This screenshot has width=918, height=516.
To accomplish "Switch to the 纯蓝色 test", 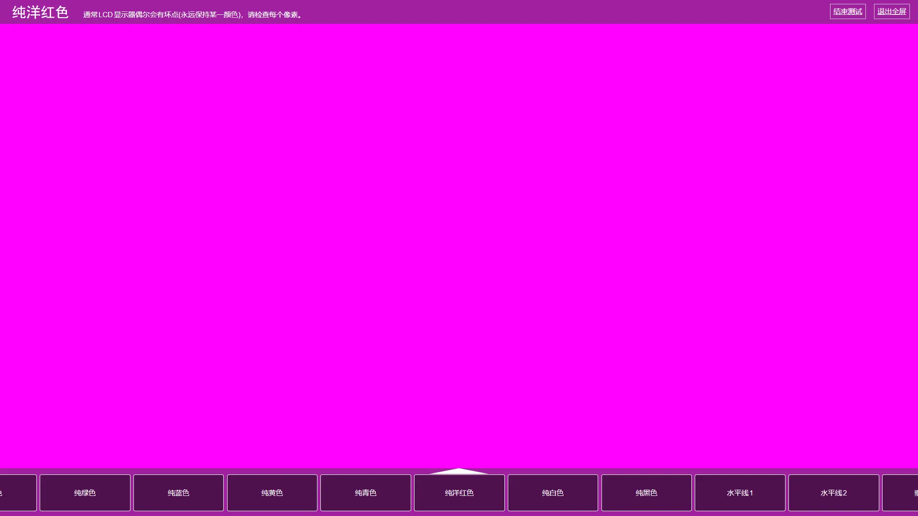I will (x=178, y=493).
